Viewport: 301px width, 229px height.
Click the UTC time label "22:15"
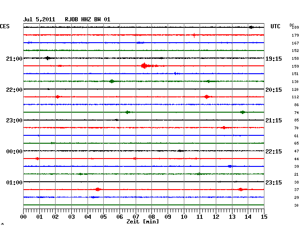click(274, 152)
